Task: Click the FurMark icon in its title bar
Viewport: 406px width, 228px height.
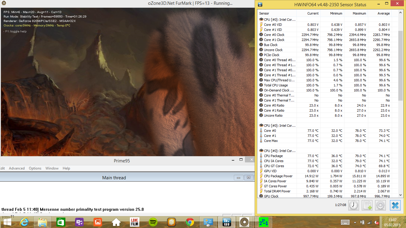Action: tap(4, 3)
